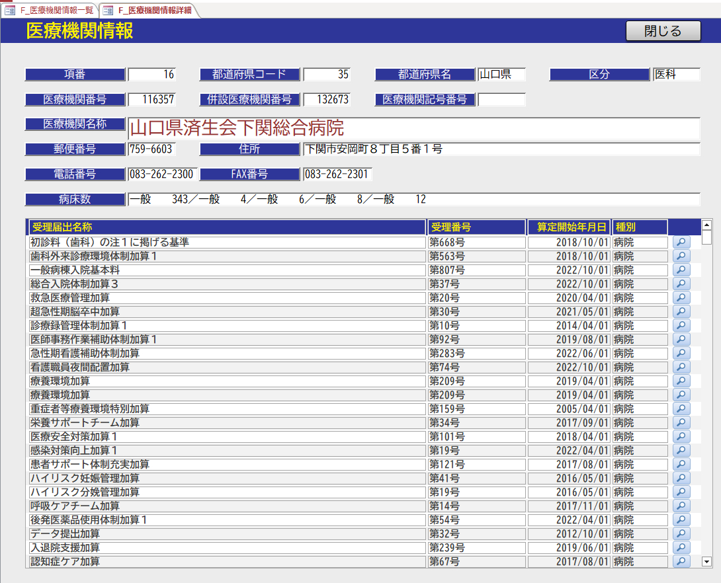View 後発医薬品使用体制加算１ with its magnifier icon
This screenshot has height=583, width=721.
[681, 520]
